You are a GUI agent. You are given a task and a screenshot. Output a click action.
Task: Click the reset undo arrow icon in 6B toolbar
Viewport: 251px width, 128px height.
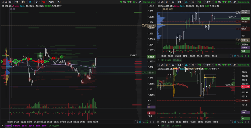[59, 2]
